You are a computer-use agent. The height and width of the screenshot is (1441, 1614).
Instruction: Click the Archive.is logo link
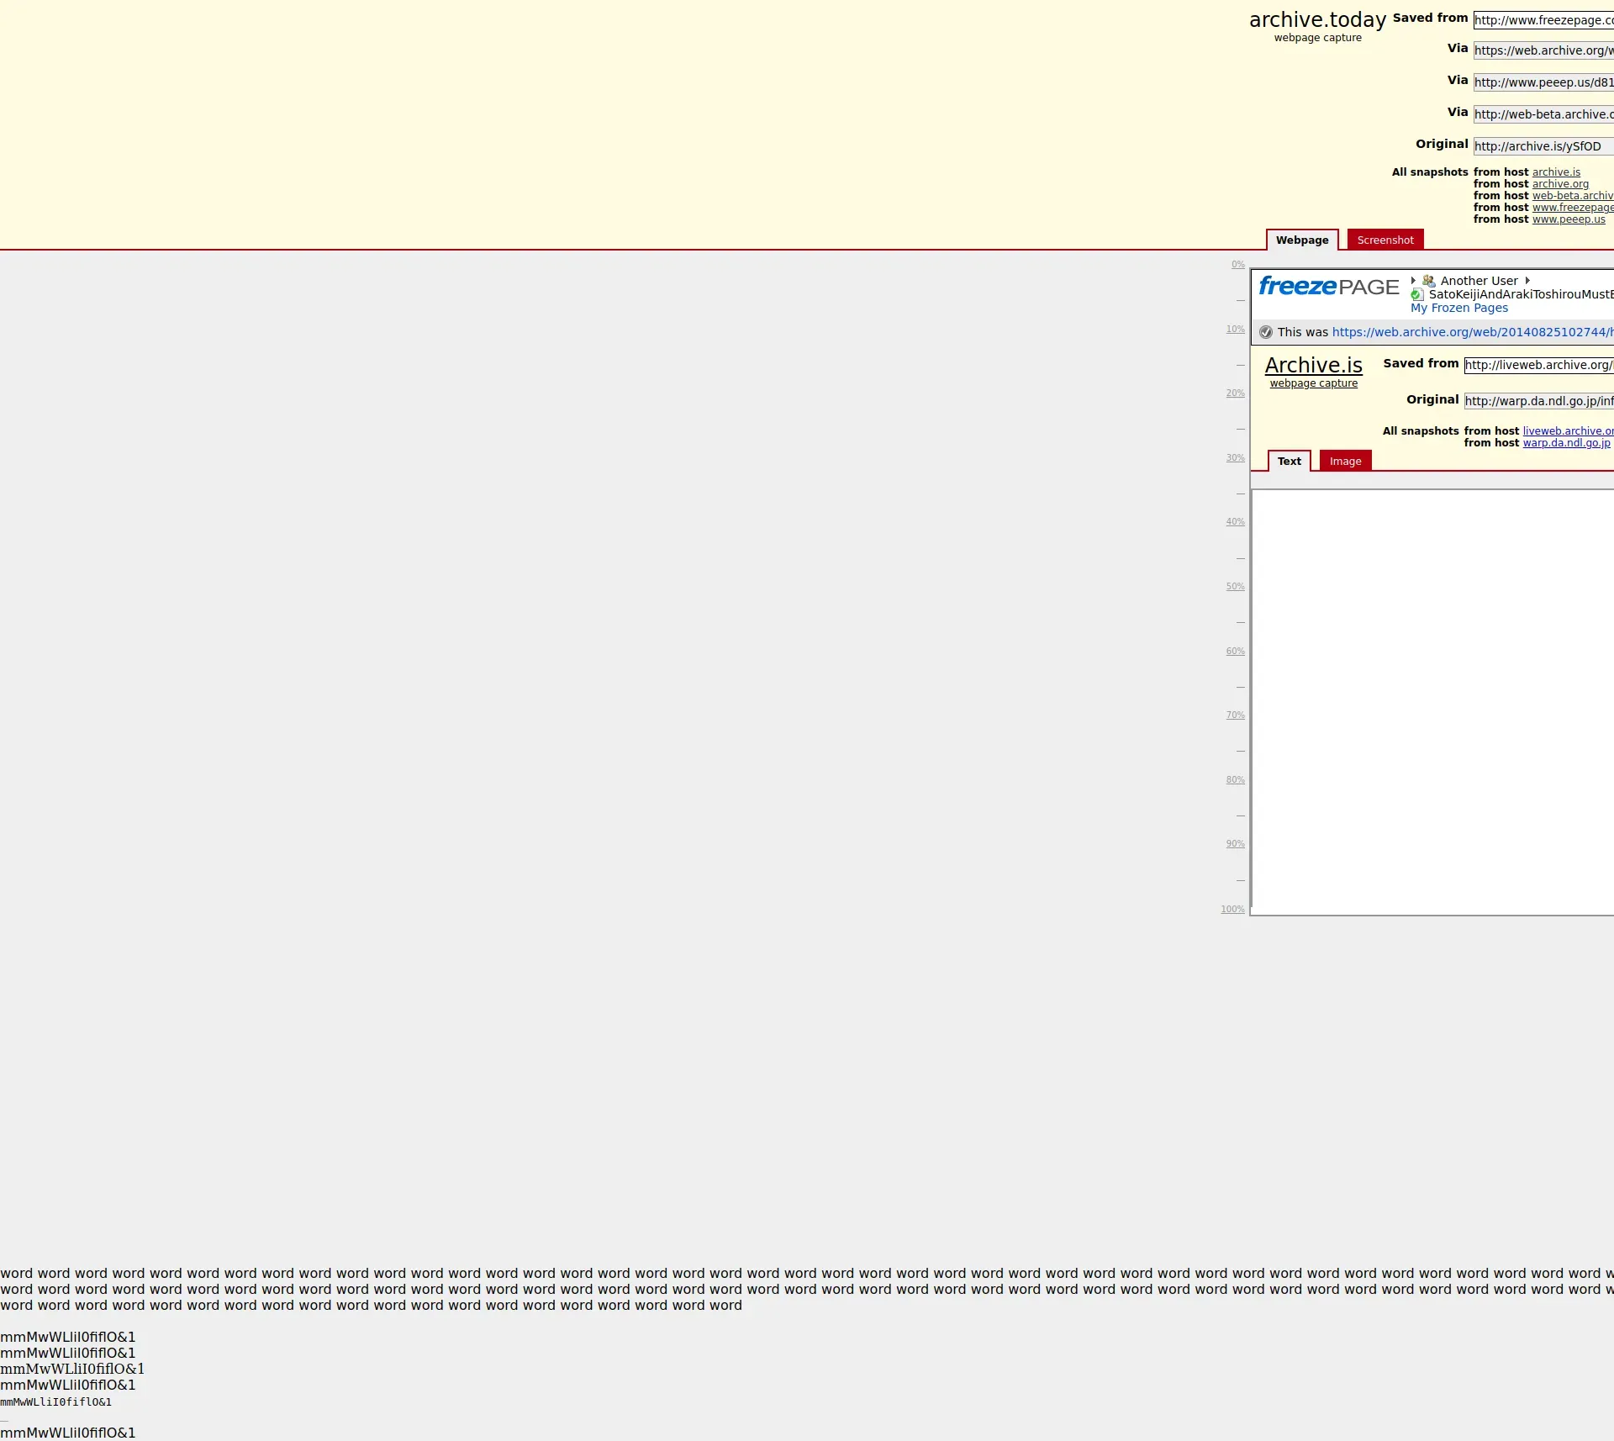pos(1313,365)
